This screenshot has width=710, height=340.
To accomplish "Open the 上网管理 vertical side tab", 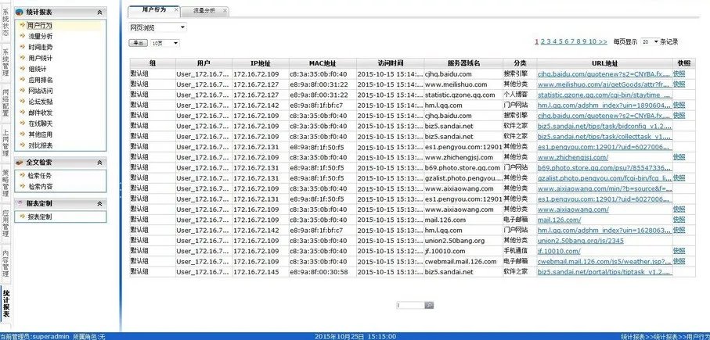I will pos(5,143).
